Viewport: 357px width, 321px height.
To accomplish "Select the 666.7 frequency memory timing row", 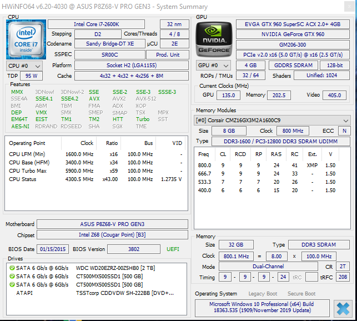I will [x=272, y=174].
